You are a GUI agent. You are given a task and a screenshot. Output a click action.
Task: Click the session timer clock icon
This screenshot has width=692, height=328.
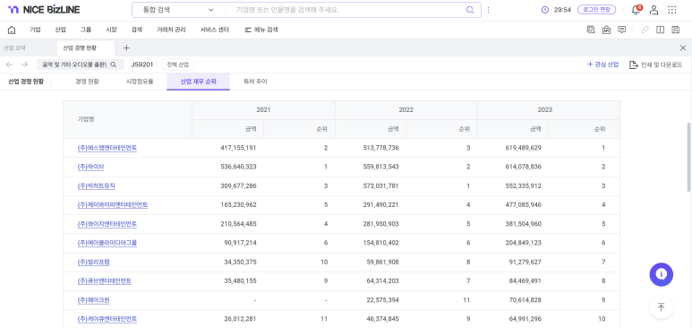click(x=544, y=10)
